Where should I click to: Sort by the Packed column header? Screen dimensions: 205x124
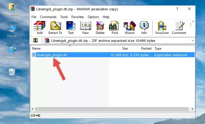pos(141,48)
